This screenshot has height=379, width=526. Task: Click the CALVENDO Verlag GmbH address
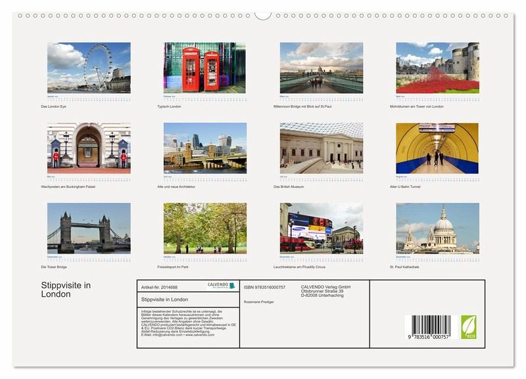point(326,291)
